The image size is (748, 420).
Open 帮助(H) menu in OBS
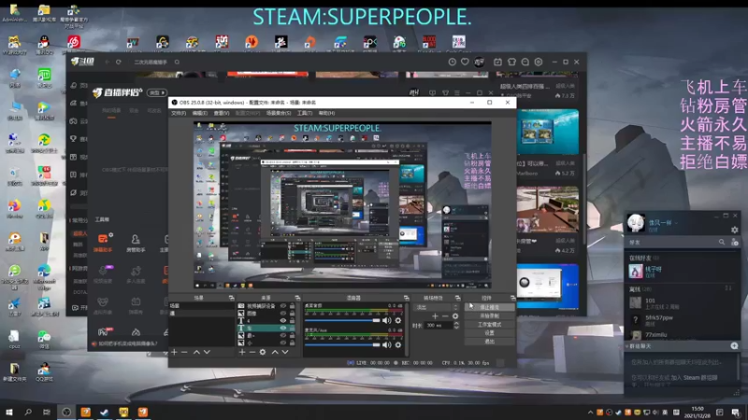(326, 113)
